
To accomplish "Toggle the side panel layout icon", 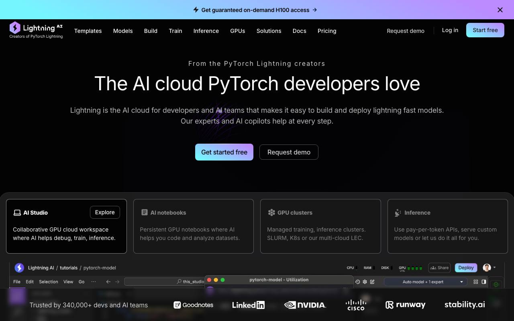I will [484, 282].
